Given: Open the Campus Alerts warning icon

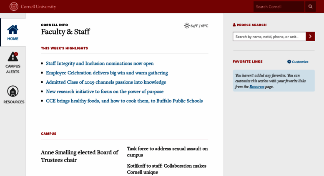Looking at the screenshot, I should 13,57.
